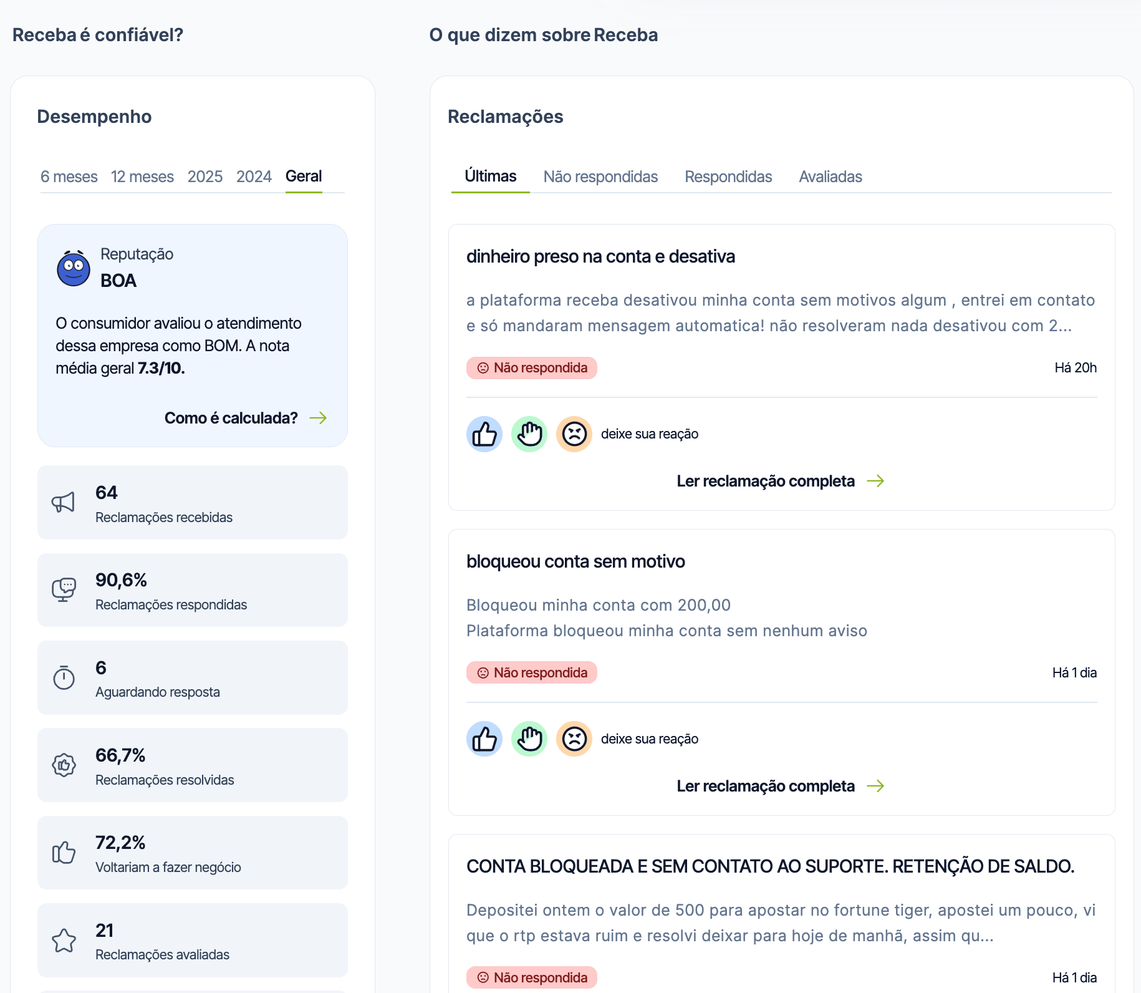Open 'Como é calculada?' link
The height and width of the screenshot is (993, 1141).
tap(246, 418)
